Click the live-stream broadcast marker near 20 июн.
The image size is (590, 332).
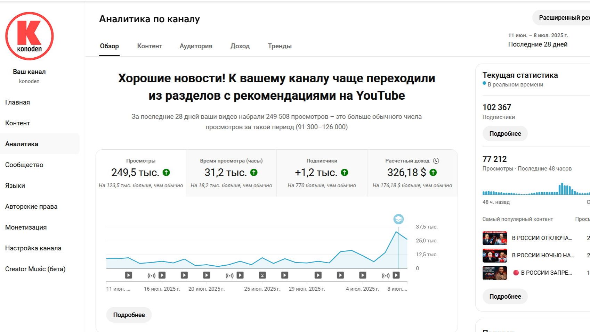[229, 275]
